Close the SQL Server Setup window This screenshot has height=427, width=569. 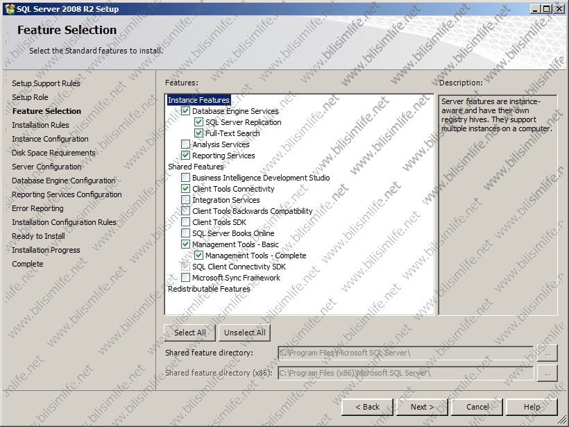559,9
